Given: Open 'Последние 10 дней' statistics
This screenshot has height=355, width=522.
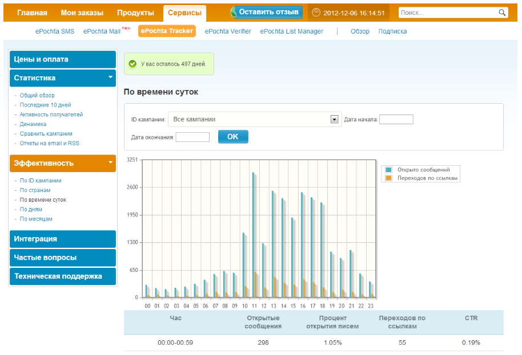Looking at the screenshot, I should point(45,105).
